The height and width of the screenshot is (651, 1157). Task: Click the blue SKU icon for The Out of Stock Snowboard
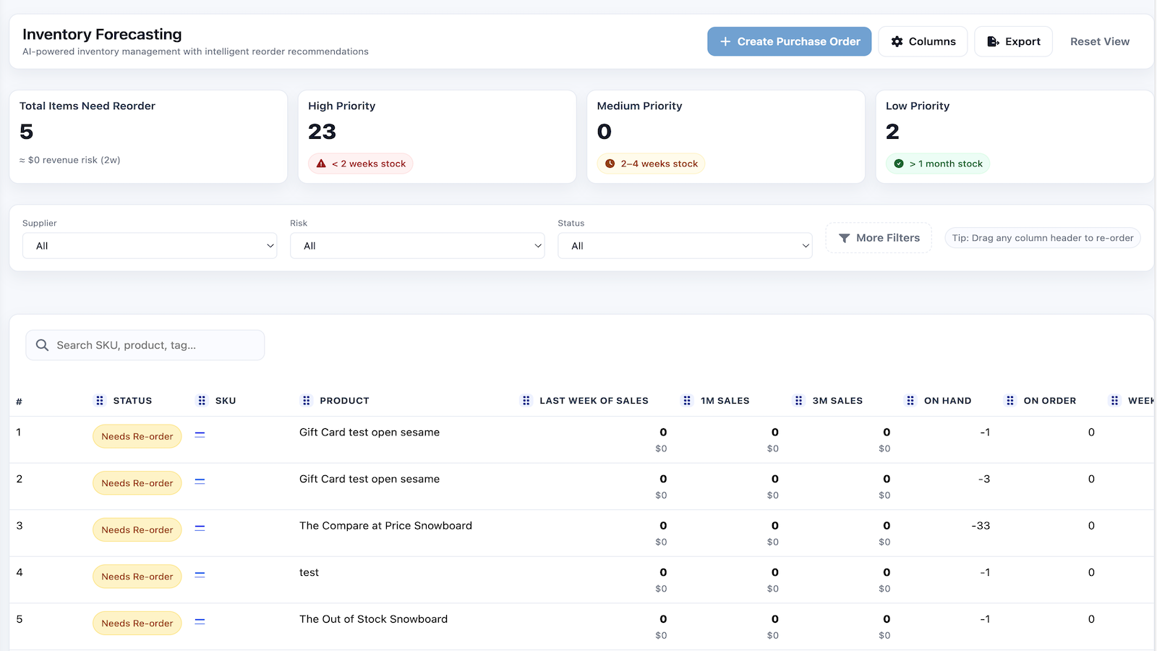tap(200, 621)
